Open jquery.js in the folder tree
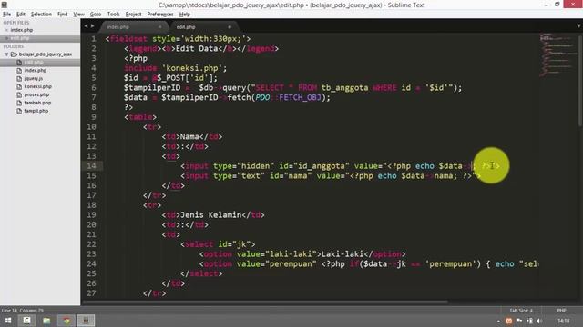Screen dimensions: 583x327 (34, 79)
